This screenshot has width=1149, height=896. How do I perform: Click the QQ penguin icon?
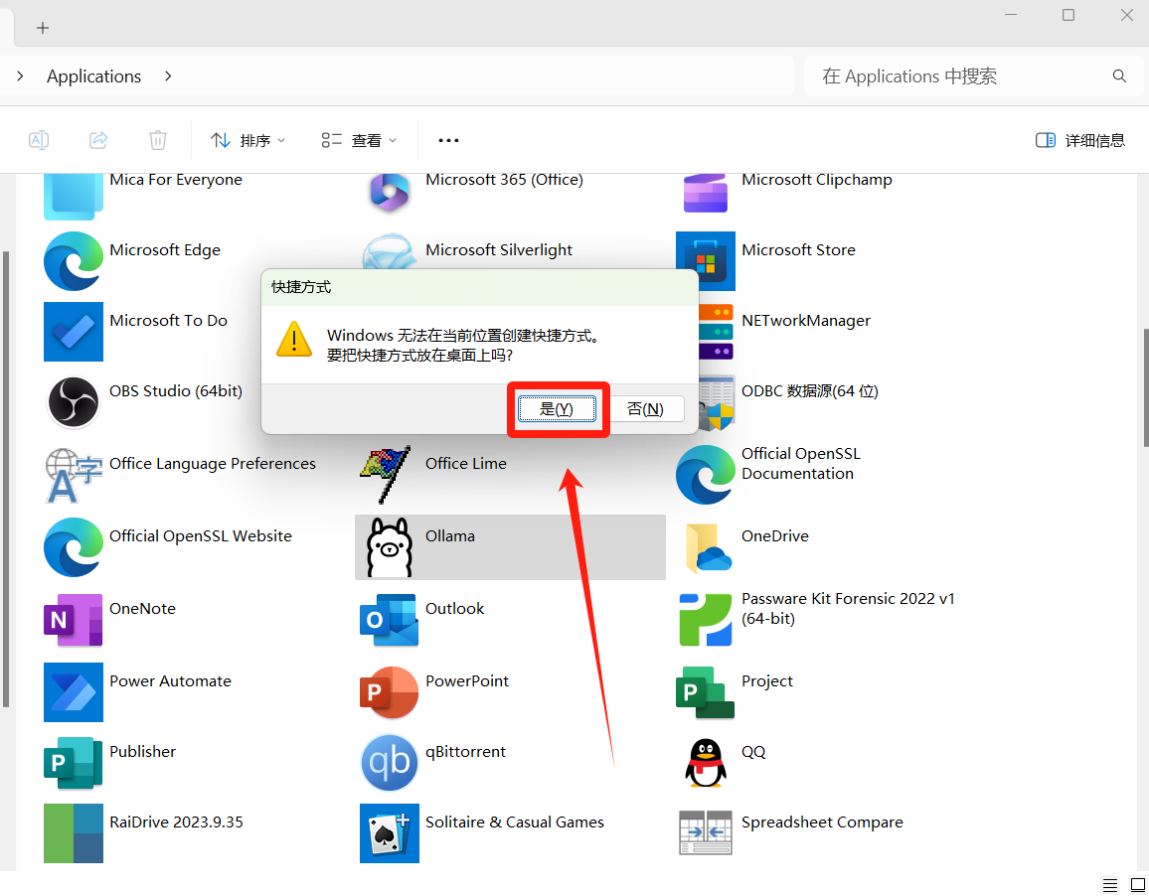tap(705, 763)
